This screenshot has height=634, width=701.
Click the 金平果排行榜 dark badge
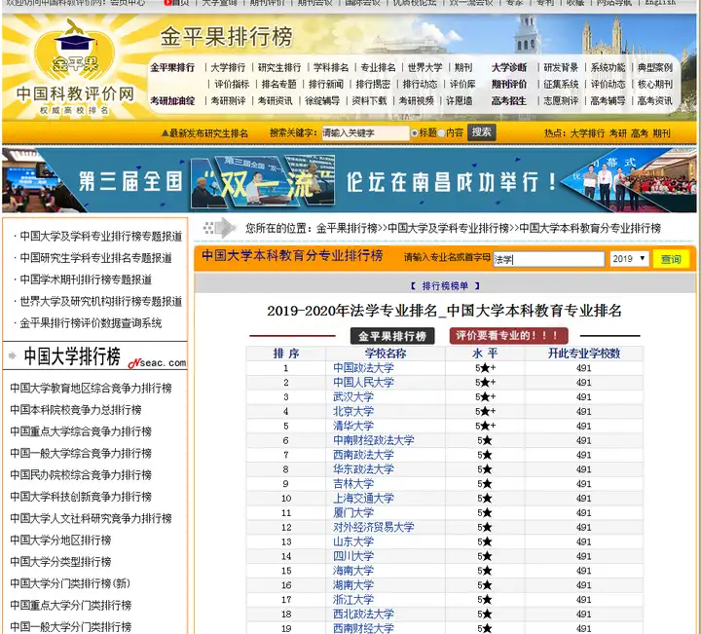[392, 336]
